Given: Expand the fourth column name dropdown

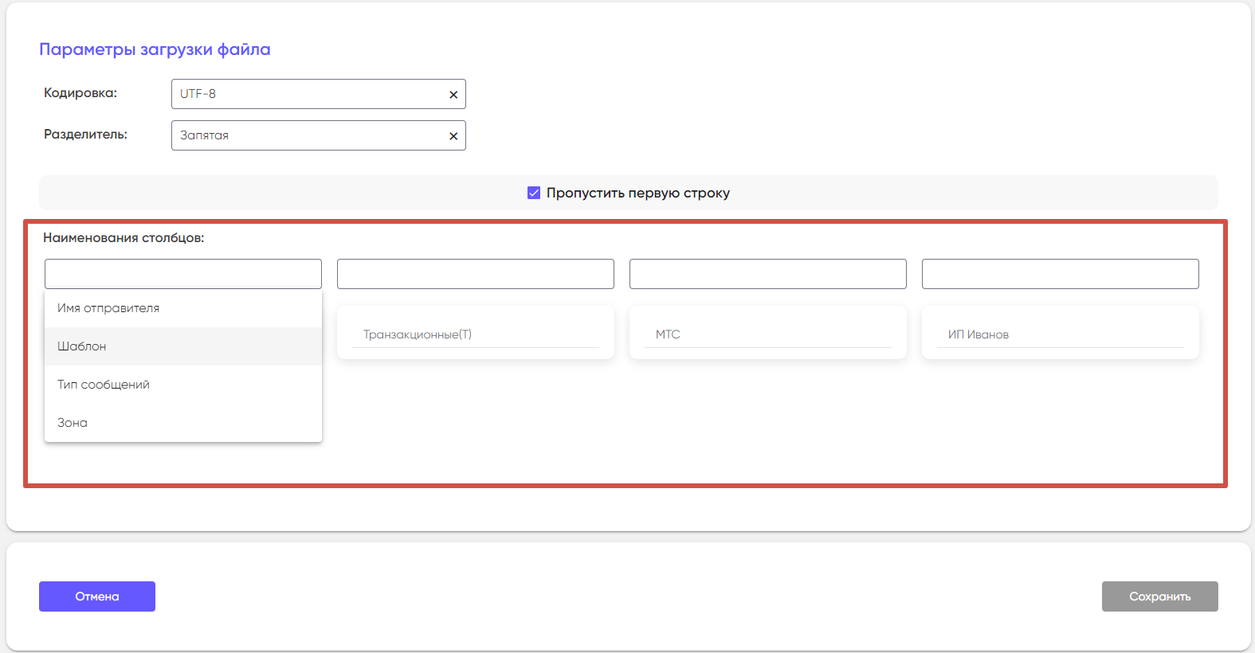Looking at the screenshot, I should pos(1060,274).
